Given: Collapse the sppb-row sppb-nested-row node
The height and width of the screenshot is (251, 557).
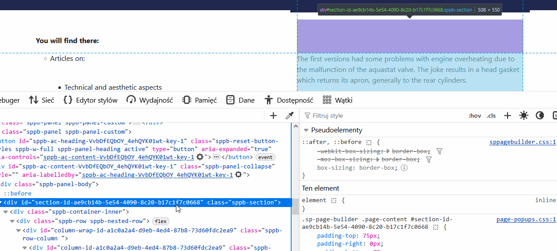Looking at the screenshot, I should point(12,221).
